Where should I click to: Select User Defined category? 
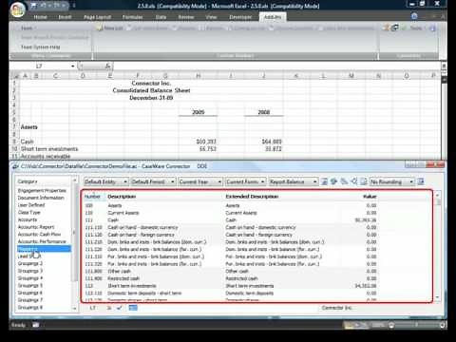pyautogui.click(x=31, y=205)
